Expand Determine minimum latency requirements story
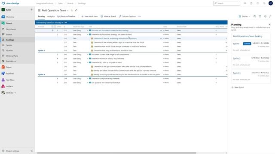The image size is (275, 154). [88, 59]
